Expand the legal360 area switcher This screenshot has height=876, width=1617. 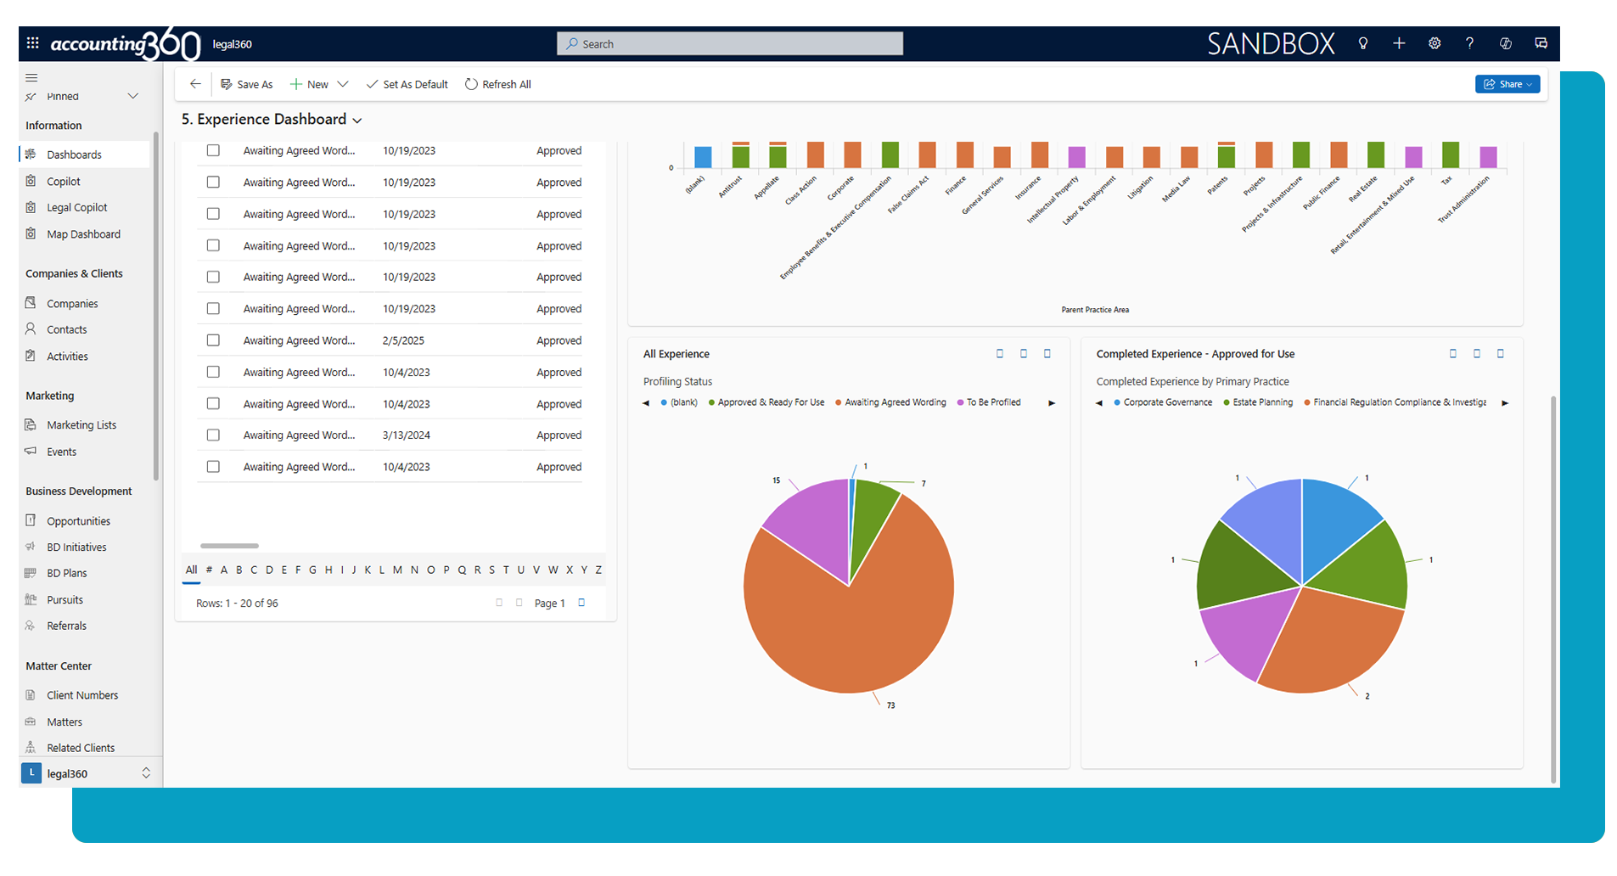pyautogui.click(x=146, y=773)
